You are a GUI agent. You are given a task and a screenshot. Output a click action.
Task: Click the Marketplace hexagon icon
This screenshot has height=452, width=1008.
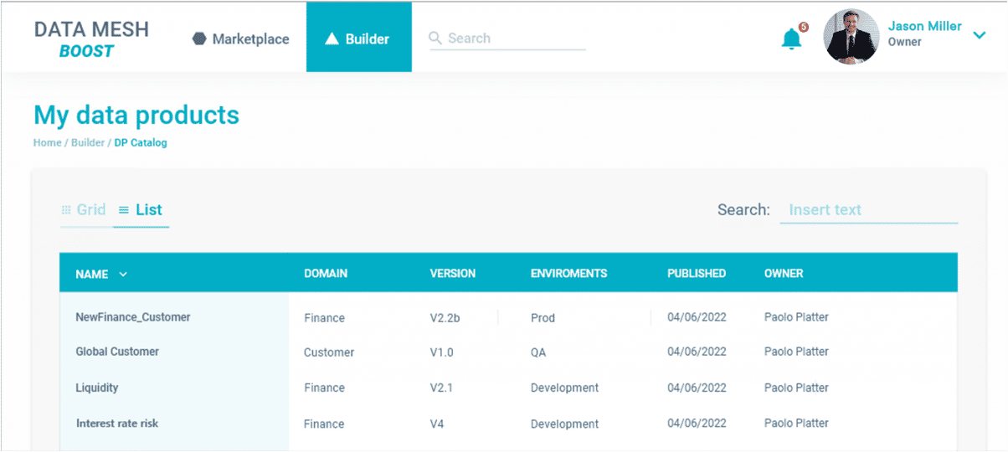(x=199, y=39)
